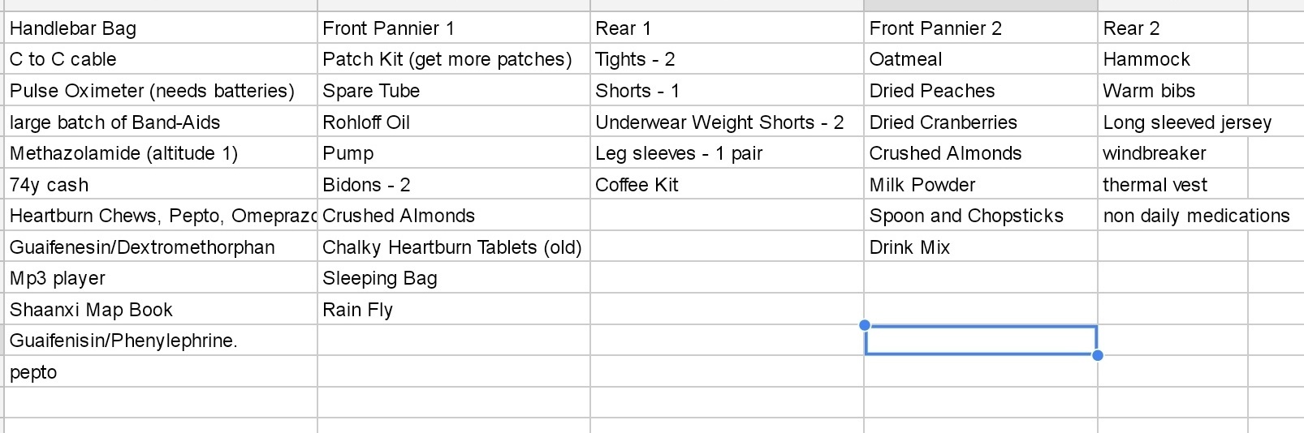Select the Hammock cell
Screen dimensions: 1304x433
tap(1172, 59)
